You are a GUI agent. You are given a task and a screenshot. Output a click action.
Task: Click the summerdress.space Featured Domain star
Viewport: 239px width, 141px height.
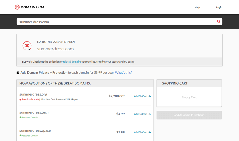20,136
